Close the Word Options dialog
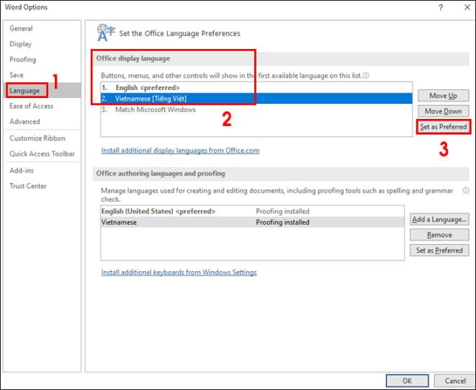 coord(467,7)
